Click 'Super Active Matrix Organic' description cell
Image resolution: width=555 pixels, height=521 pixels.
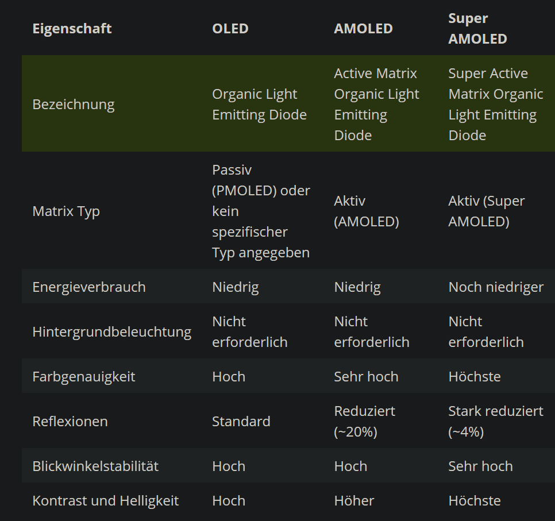click(x=495, y=104)
